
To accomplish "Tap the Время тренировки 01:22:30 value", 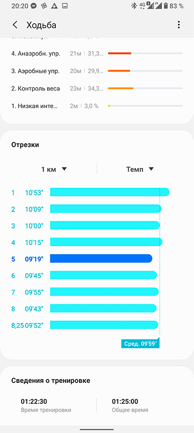I will click(x=34, y=401).
